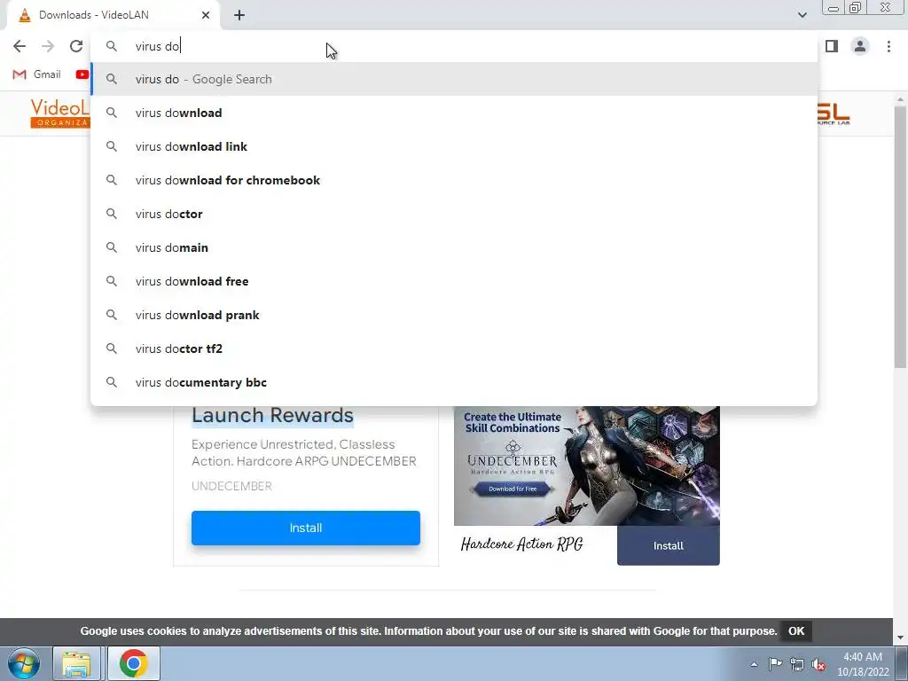Open the YouTube bookmark icon
The image size is (908, 681).
coord(82,74)
